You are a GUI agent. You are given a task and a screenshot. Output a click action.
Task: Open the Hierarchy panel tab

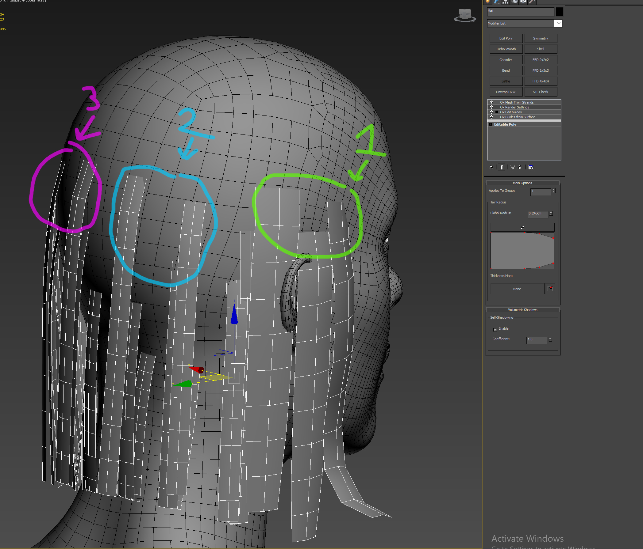(x=506, y=1)
